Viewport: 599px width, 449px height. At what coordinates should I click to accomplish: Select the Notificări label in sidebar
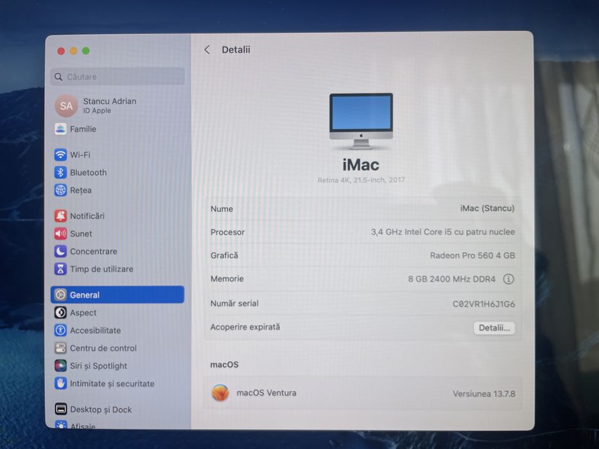point(87,216)
